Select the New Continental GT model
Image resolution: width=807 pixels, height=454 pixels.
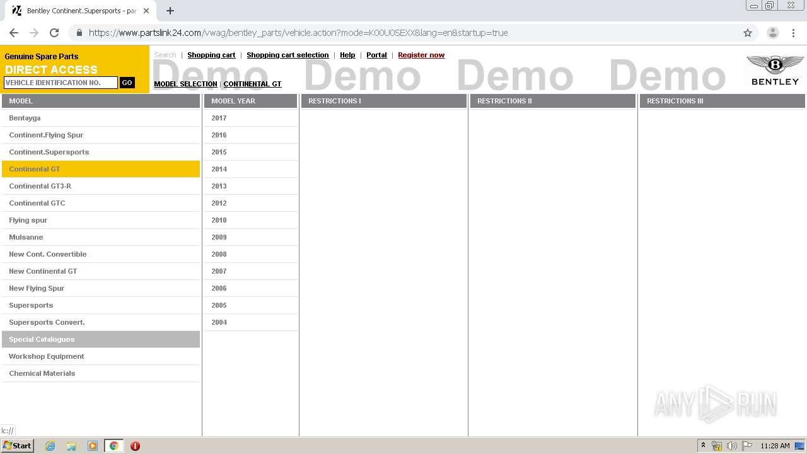coord(101,271)
